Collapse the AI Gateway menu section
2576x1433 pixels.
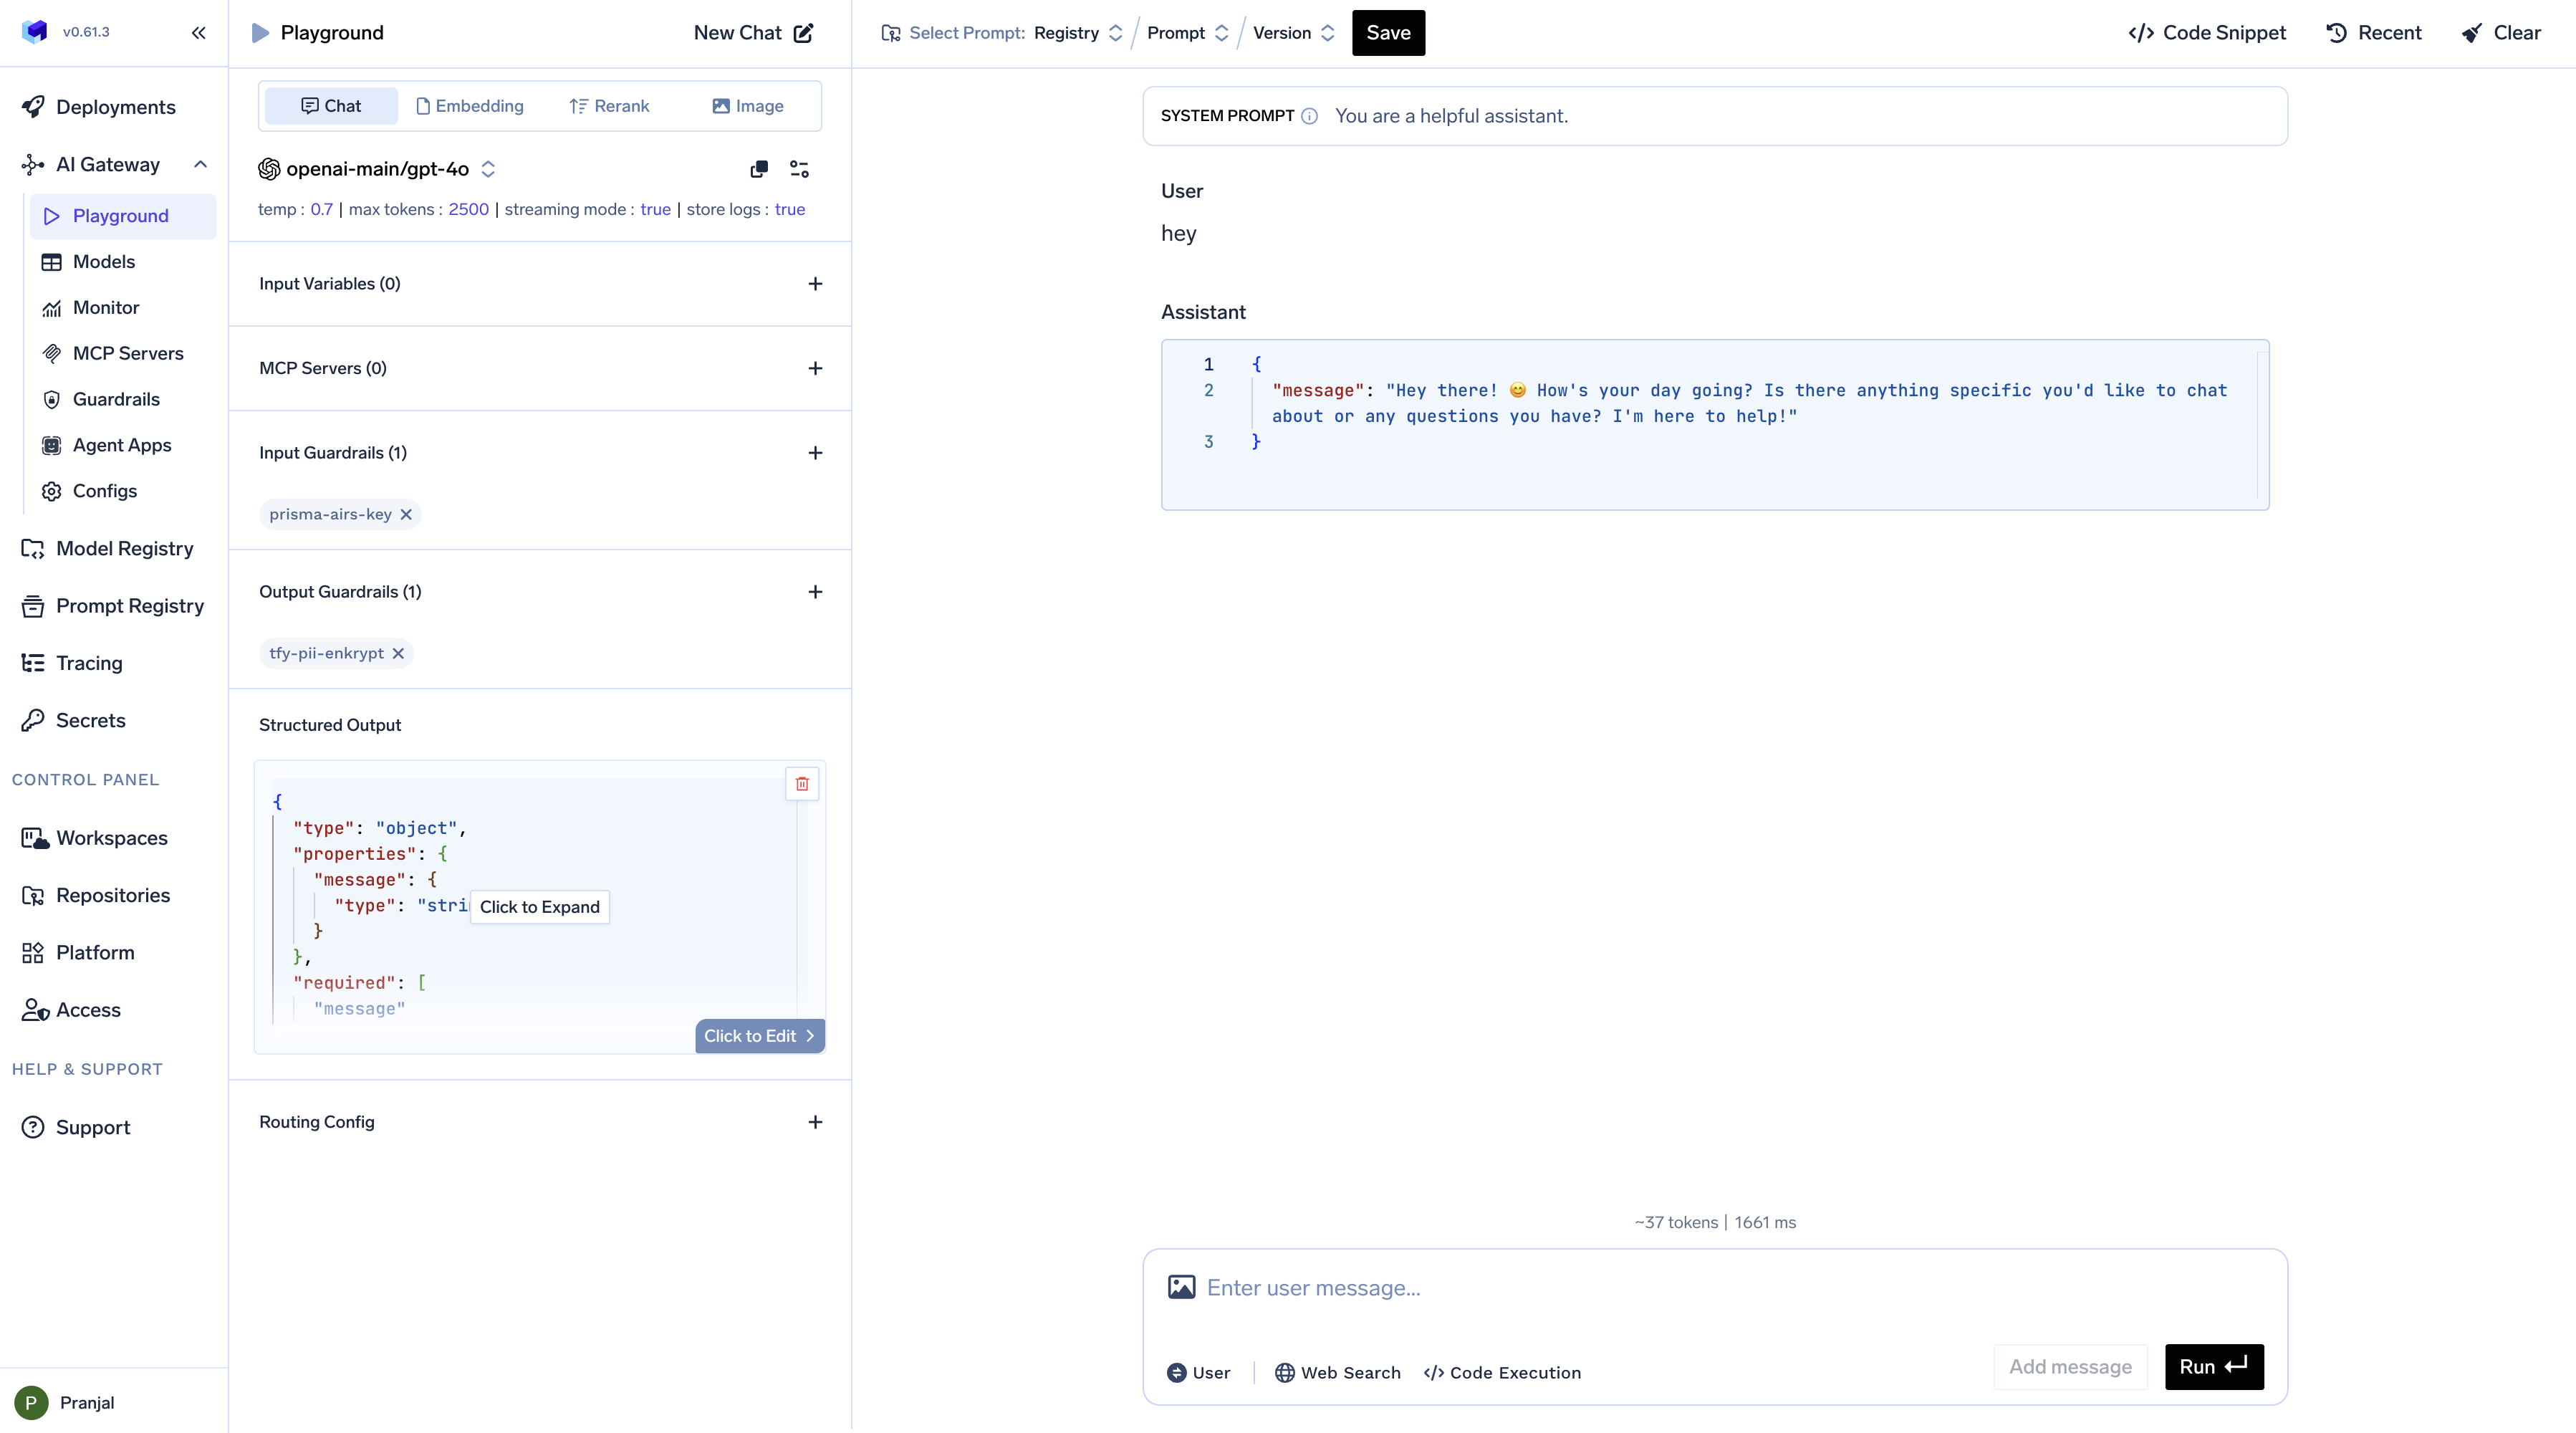coord(200,164)
